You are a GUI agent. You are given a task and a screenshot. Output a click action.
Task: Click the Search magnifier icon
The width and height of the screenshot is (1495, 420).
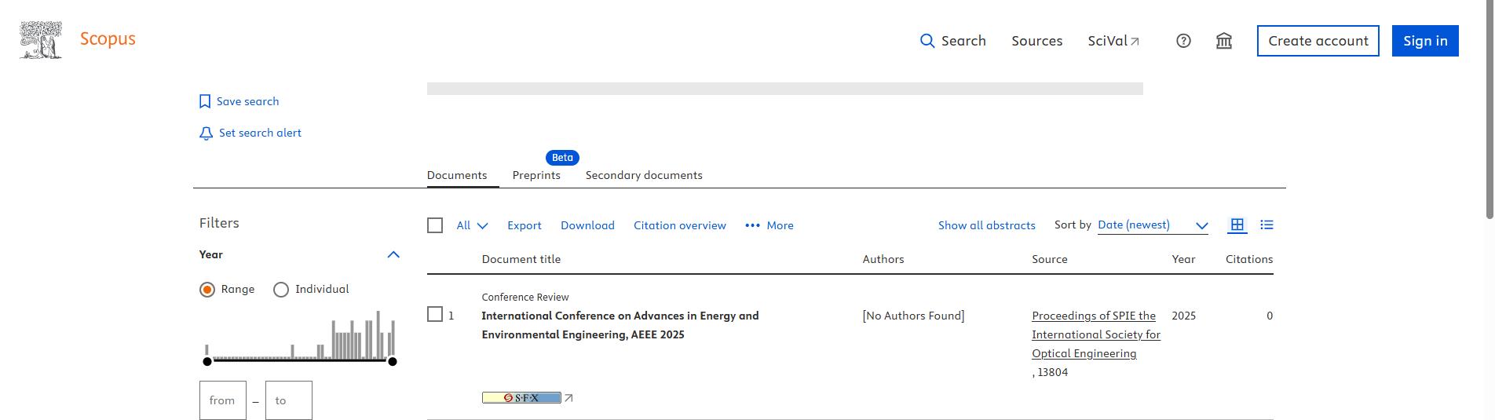927,41
